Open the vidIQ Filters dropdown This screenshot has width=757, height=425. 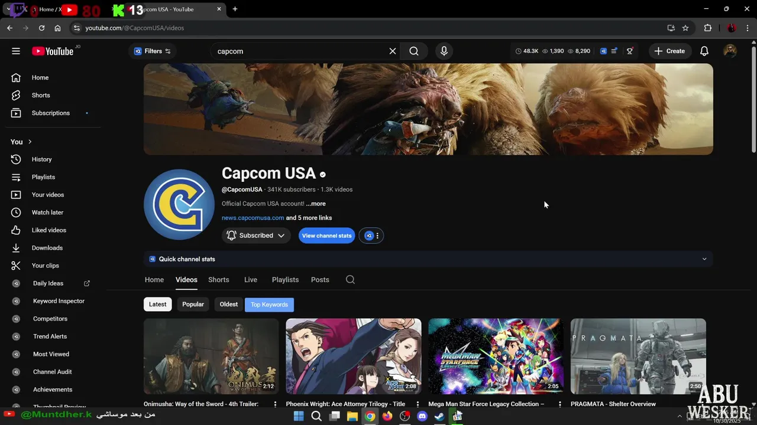[153, 51]
